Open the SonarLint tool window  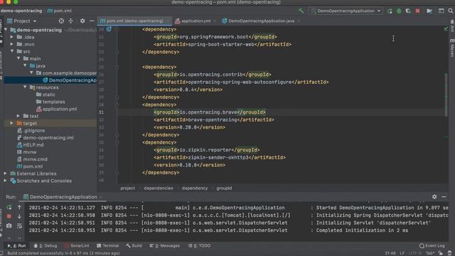click(x=77, y=246)
